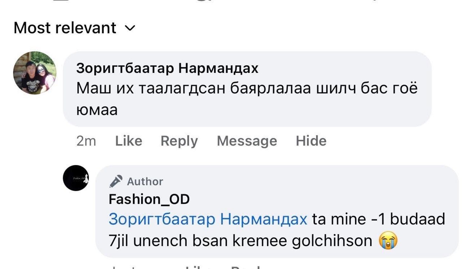Click the chevron arrow beside Most relevant
This screenshot has width=476, height=269.
point(130,28)
